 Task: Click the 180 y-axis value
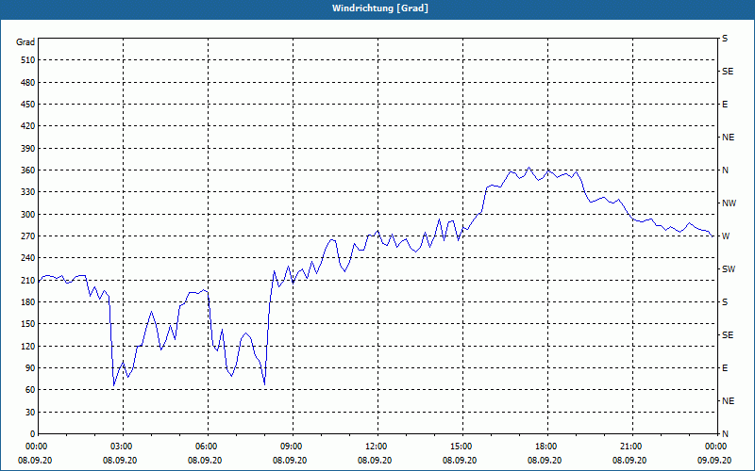28,302
